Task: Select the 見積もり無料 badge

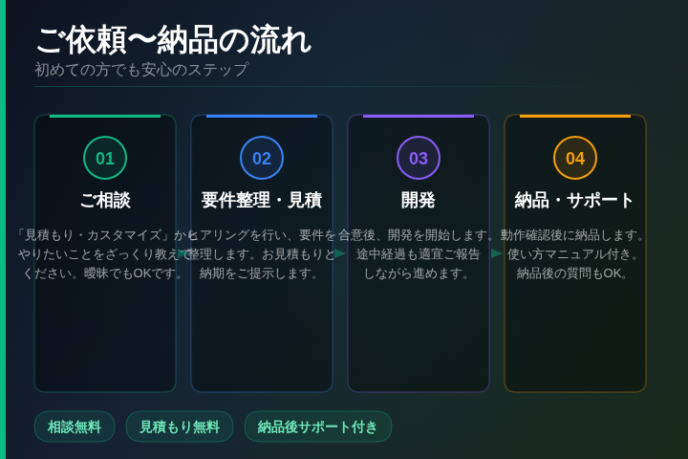Action: [x=180, y=426]
